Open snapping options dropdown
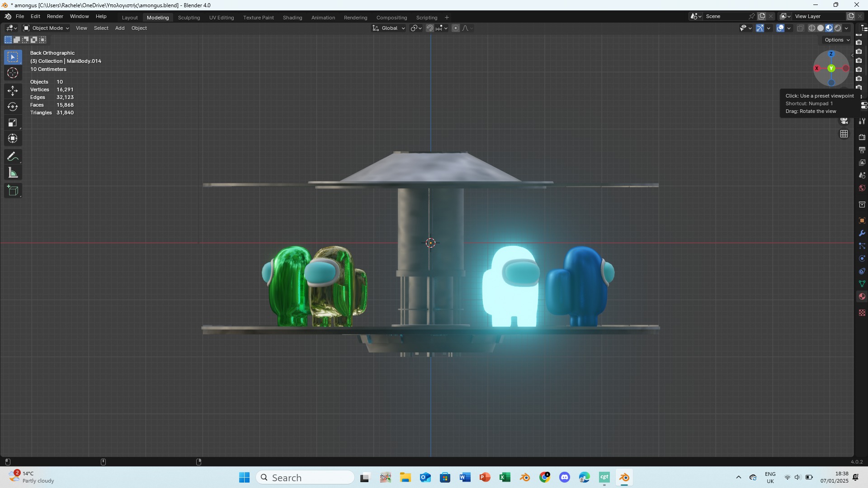This screenshot has height=488, width=868. click(442, 28)
